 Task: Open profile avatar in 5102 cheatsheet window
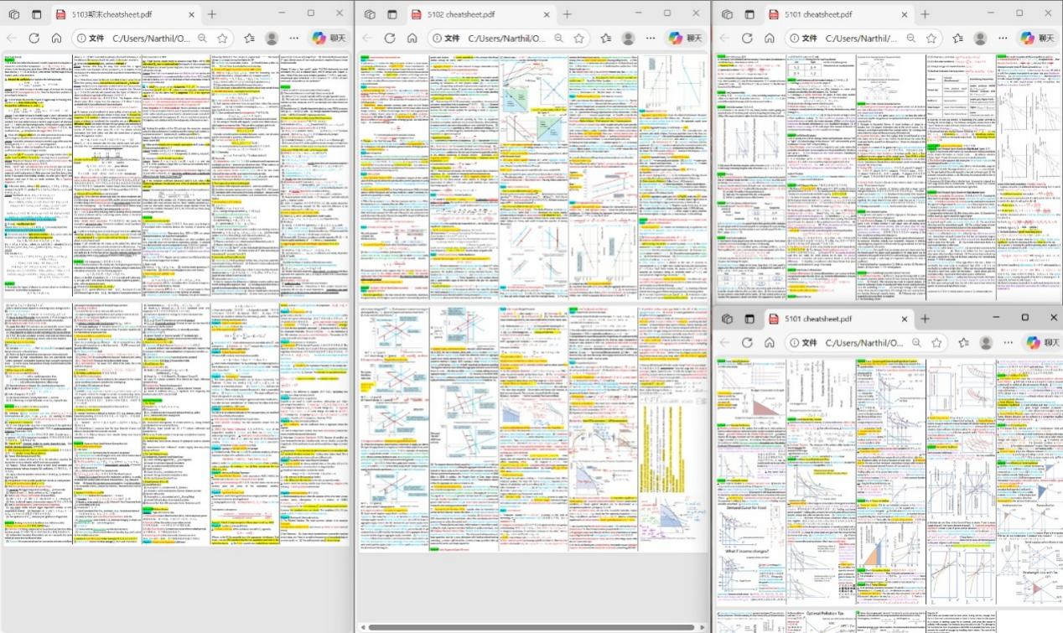pyautogui.click(x=628, y=39)
